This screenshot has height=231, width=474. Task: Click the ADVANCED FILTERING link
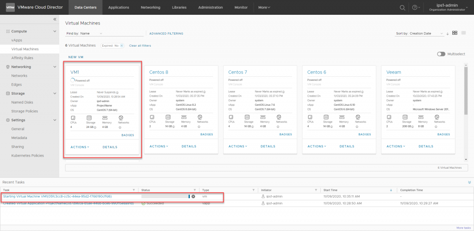point(166,33)
